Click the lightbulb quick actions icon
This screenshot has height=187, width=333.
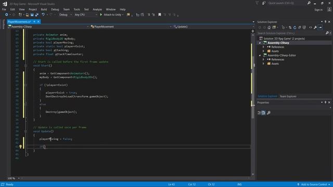point(20,146)
